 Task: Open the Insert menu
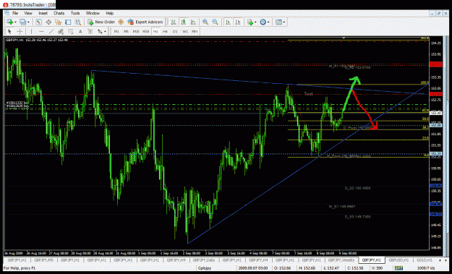(43, 13)
